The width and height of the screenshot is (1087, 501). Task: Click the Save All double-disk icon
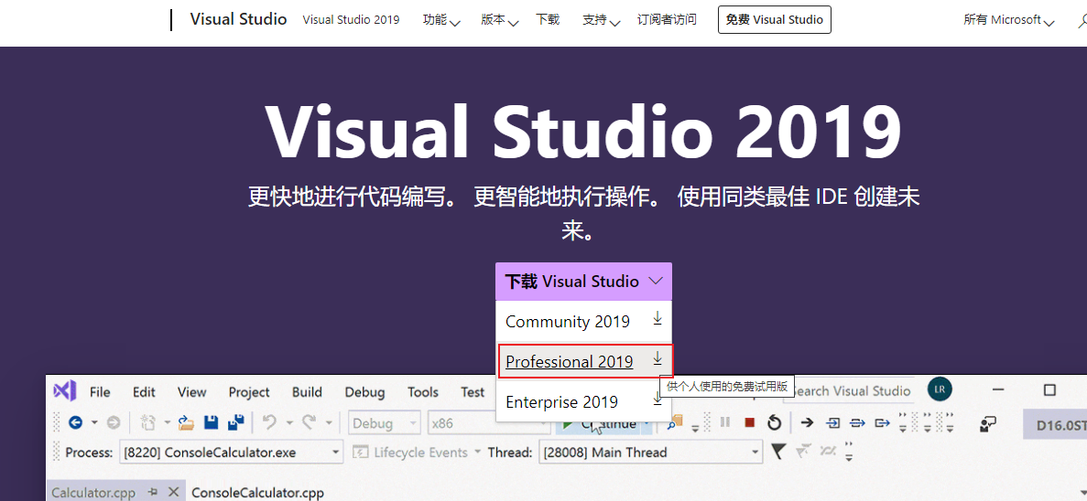coord(235,422)
